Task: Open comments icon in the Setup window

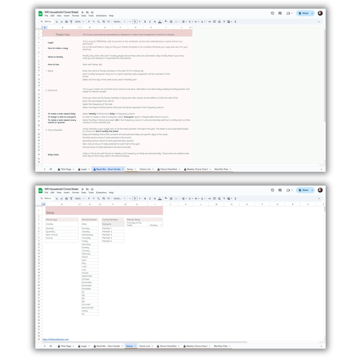Action: pos(280,190)
